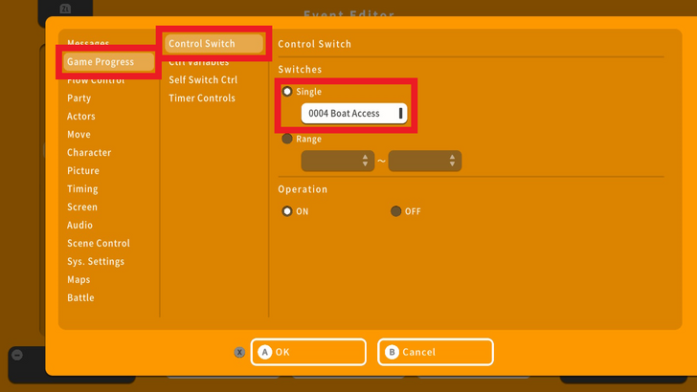Select the Range switch radio button

[x=287, y=139]
